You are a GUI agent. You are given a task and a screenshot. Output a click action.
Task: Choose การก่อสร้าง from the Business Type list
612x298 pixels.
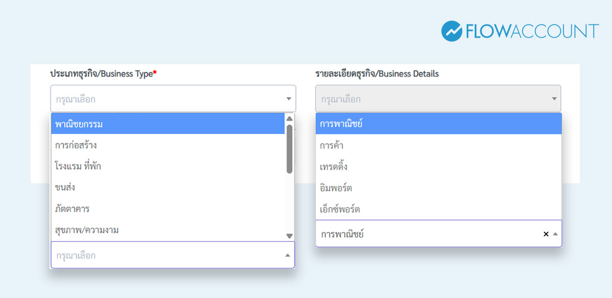[x=153, y=145]
